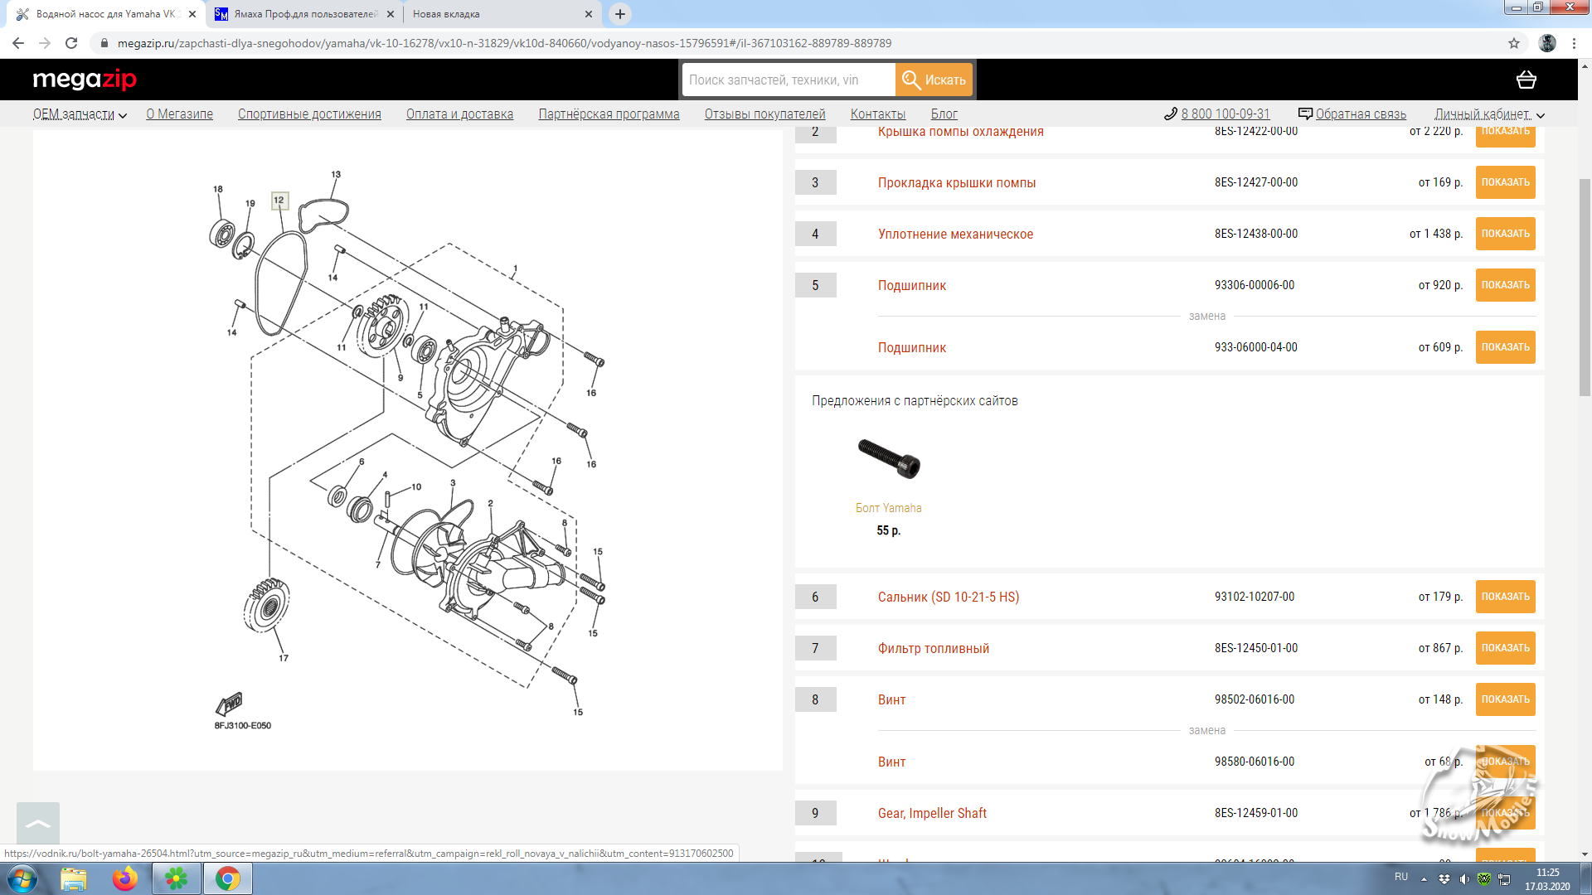Show prices for Фильтр топливный

point(1505,648)
